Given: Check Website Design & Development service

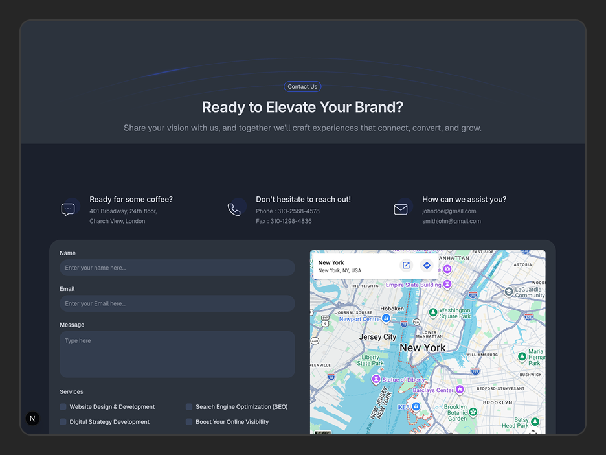Looking at the screenshot, I should pyautogui.click(x=63, y=406).
